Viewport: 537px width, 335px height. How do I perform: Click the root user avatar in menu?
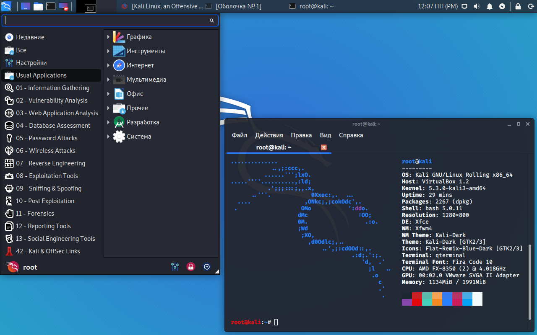pos(13,267)
